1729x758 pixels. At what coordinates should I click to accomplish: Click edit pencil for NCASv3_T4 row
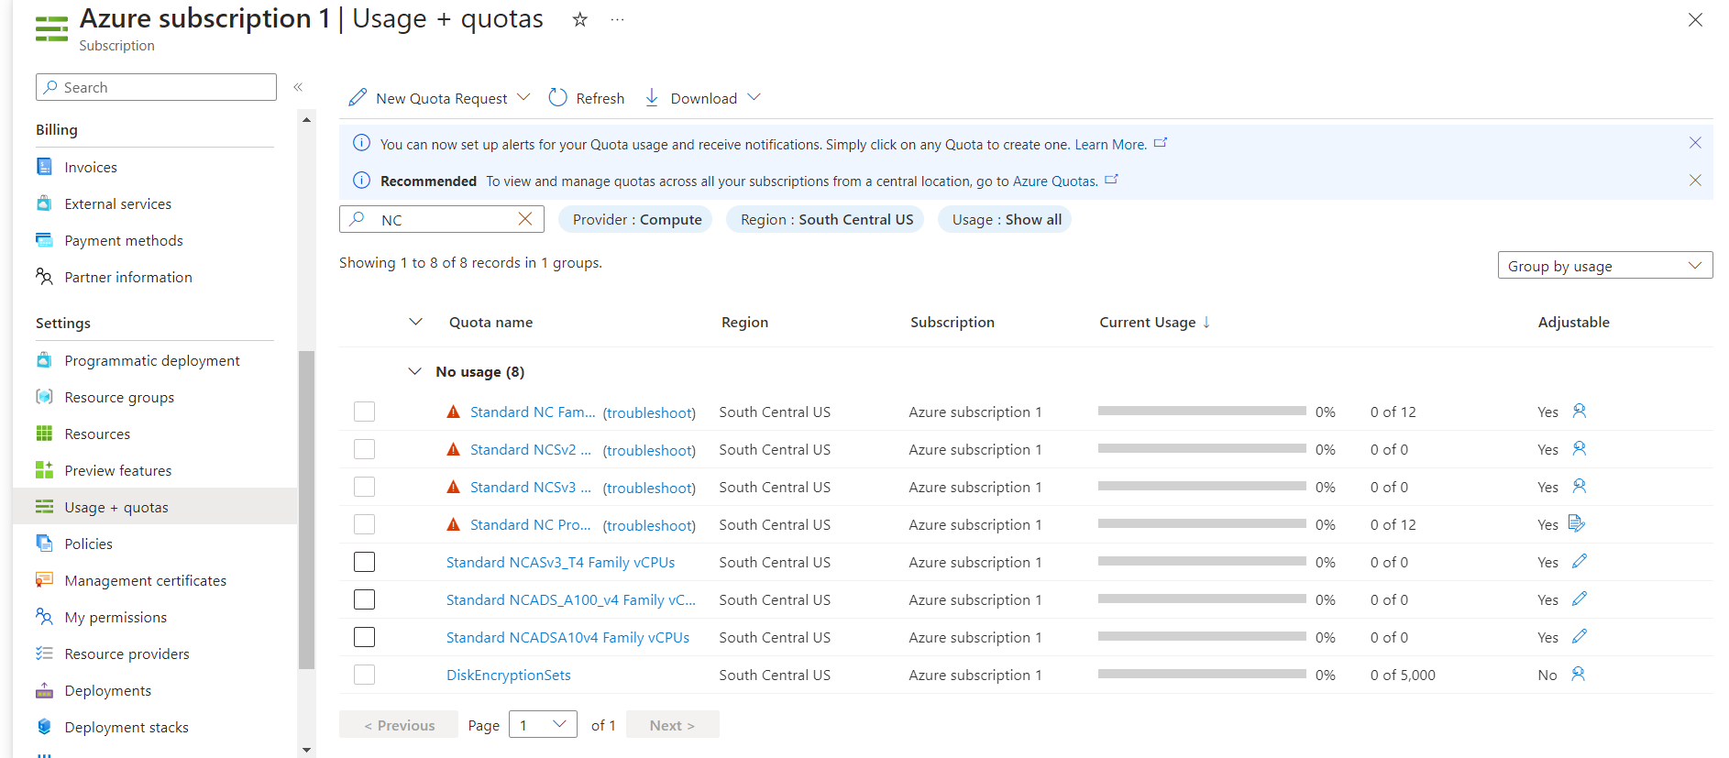click(x=1579, y=561)
